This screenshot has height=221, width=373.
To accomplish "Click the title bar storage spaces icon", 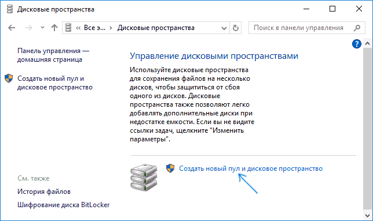I will (10, 9).
